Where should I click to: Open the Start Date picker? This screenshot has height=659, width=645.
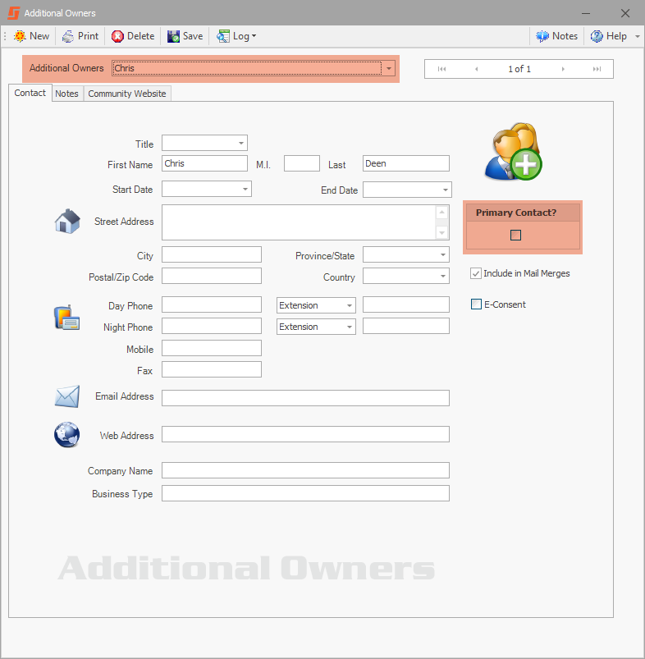point(245,189)
